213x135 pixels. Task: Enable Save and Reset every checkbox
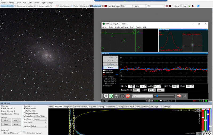pos(3,133)
